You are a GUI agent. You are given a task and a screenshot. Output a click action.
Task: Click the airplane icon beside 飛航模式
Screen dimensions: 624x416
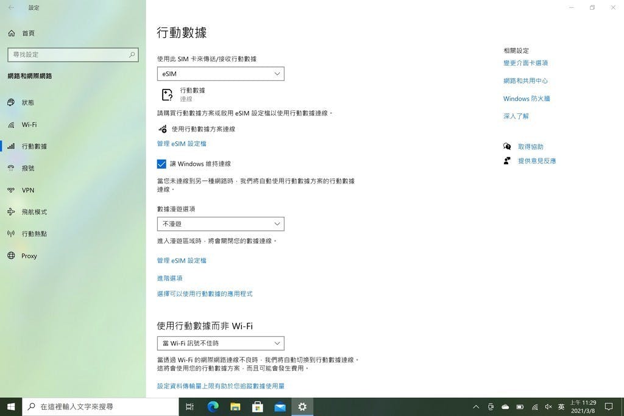pos(11,212)
